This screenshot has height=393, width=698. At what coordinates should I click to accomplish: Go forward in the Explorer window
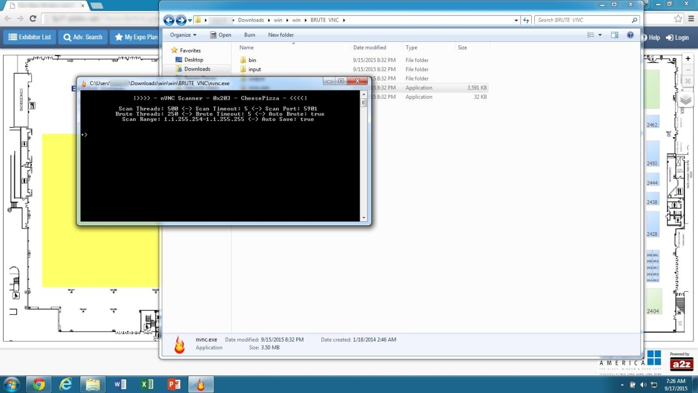tap(181, 20)
